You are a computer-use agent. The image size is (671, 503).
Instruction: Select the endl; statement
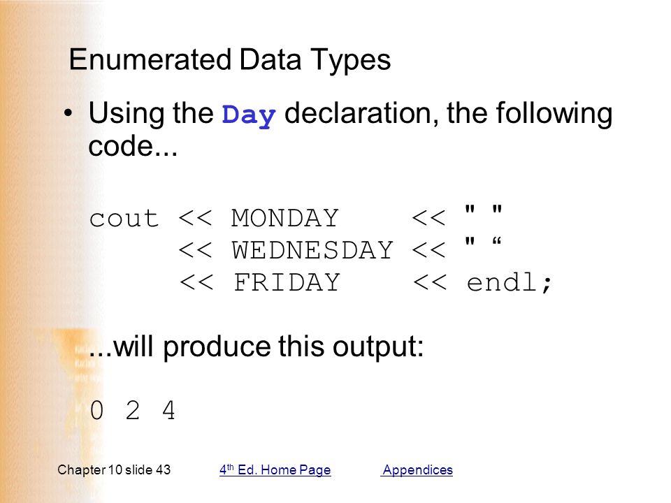(510, 282)
